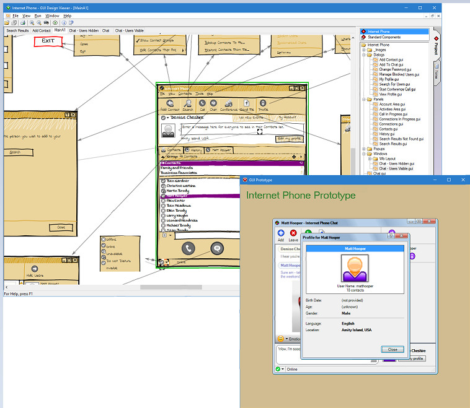
Task: Click the Run play icon in toolbar
Action: point(55,22)
